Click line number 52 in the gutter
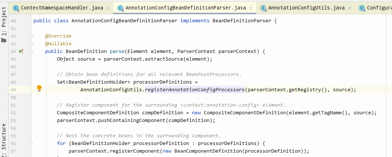Viewport: 392px width, 157px height. point(14,113)
